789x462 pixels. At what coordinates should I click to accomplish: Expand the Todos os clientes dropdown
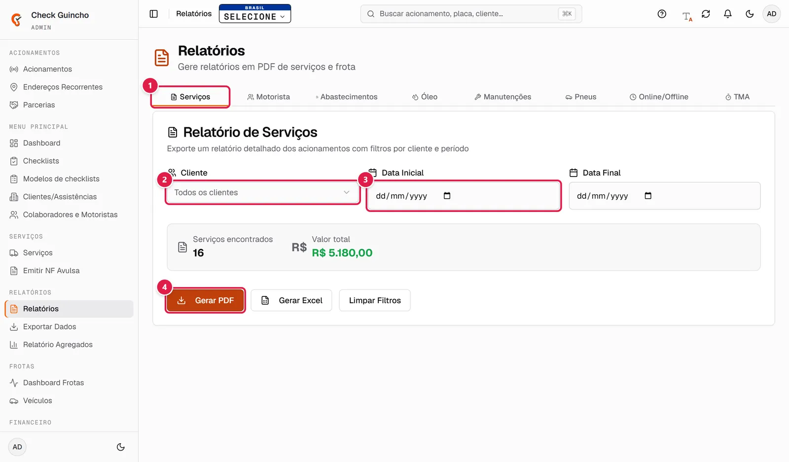click(262, 193)
